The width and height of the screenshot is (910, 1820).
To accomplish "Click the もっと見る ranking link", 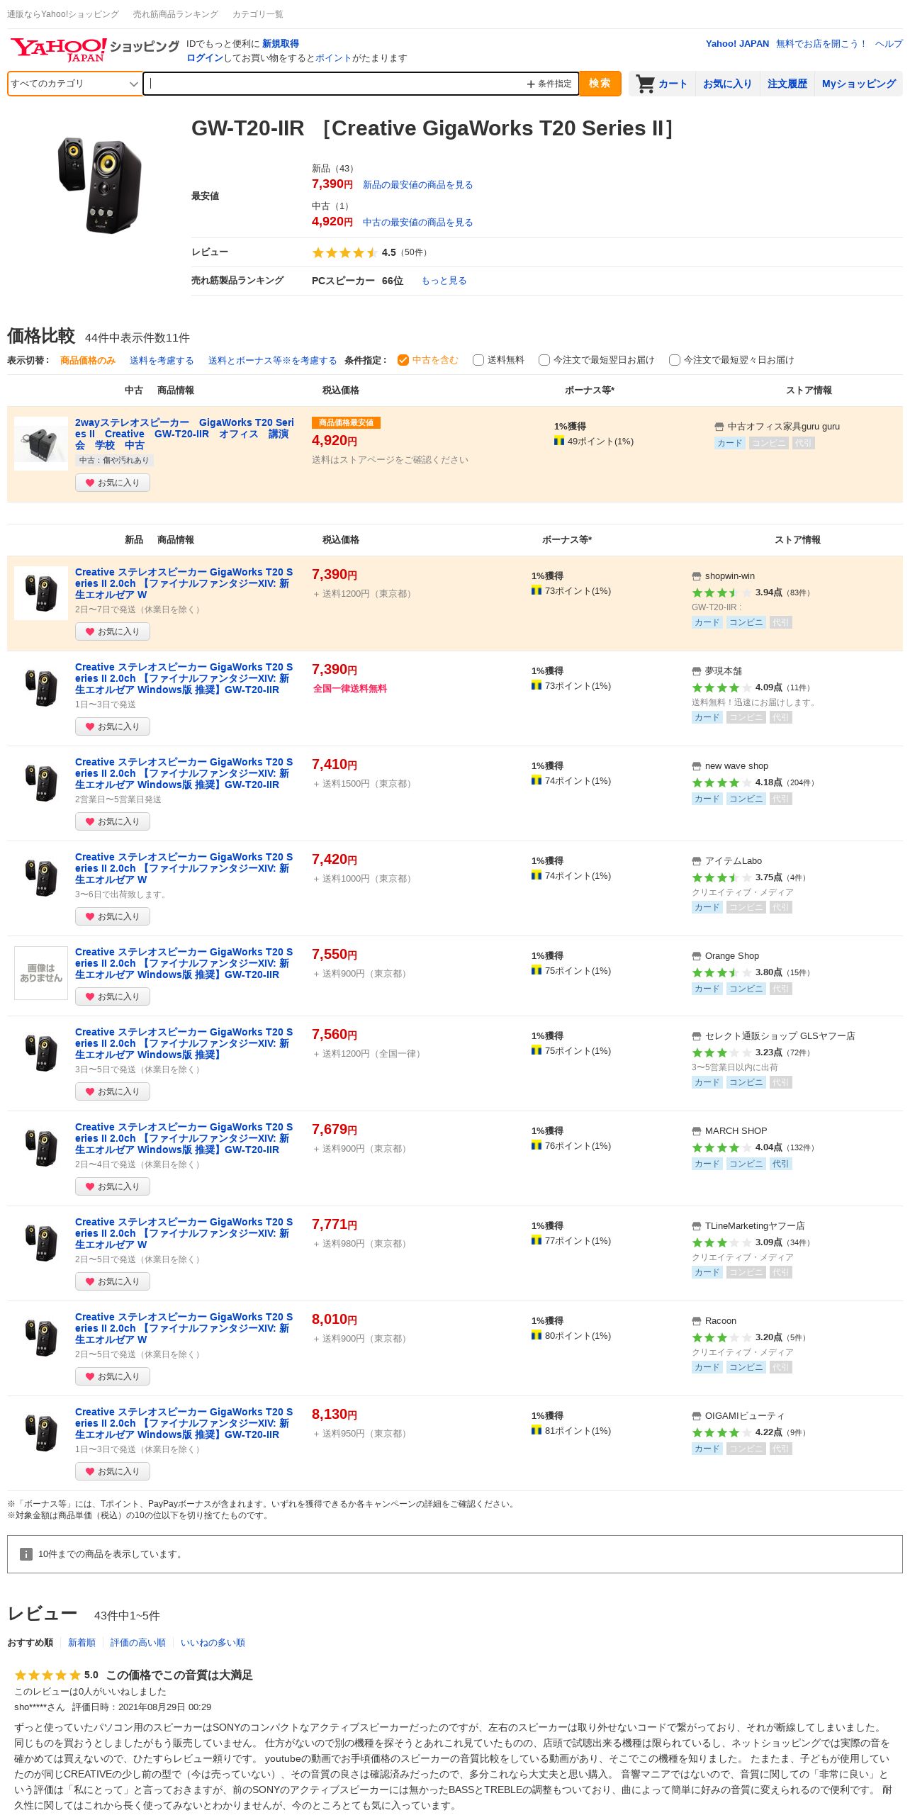I will point(444,281).
